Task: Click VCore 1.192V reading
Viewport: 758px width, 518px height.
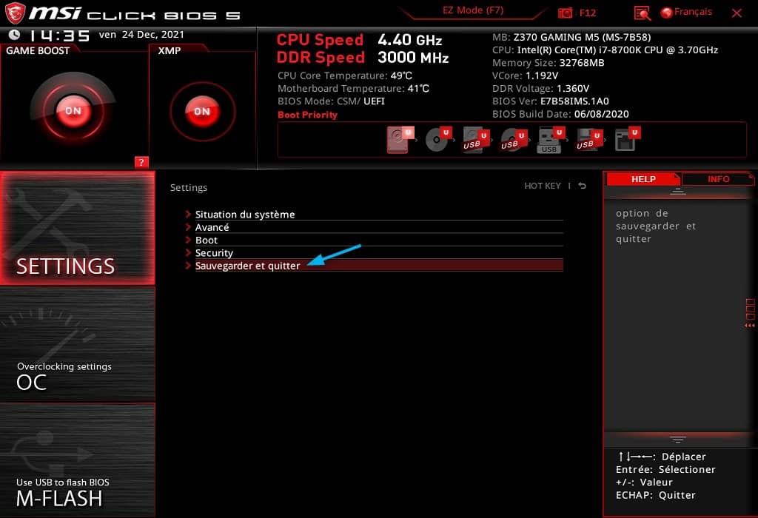Action: click(525, 75)
